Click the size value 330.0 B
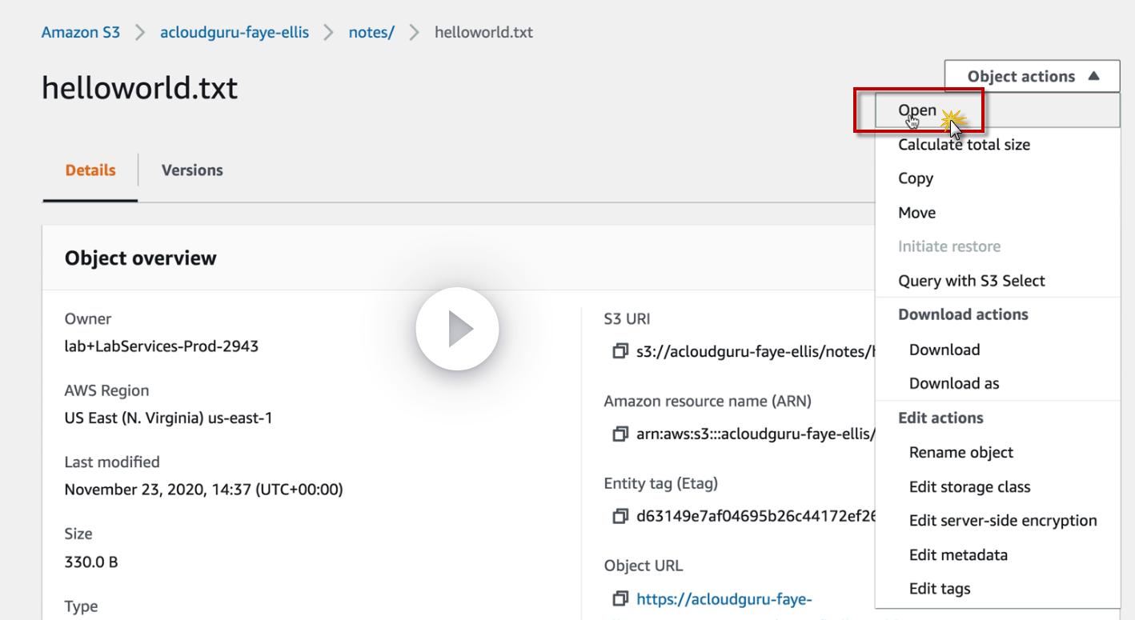 pyautogui.click(x=91, y=562)
